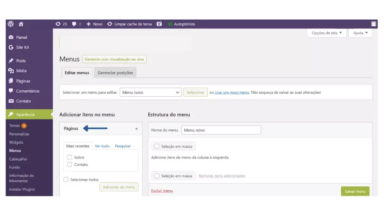Open Menus submenu item

tap(15, 151)
